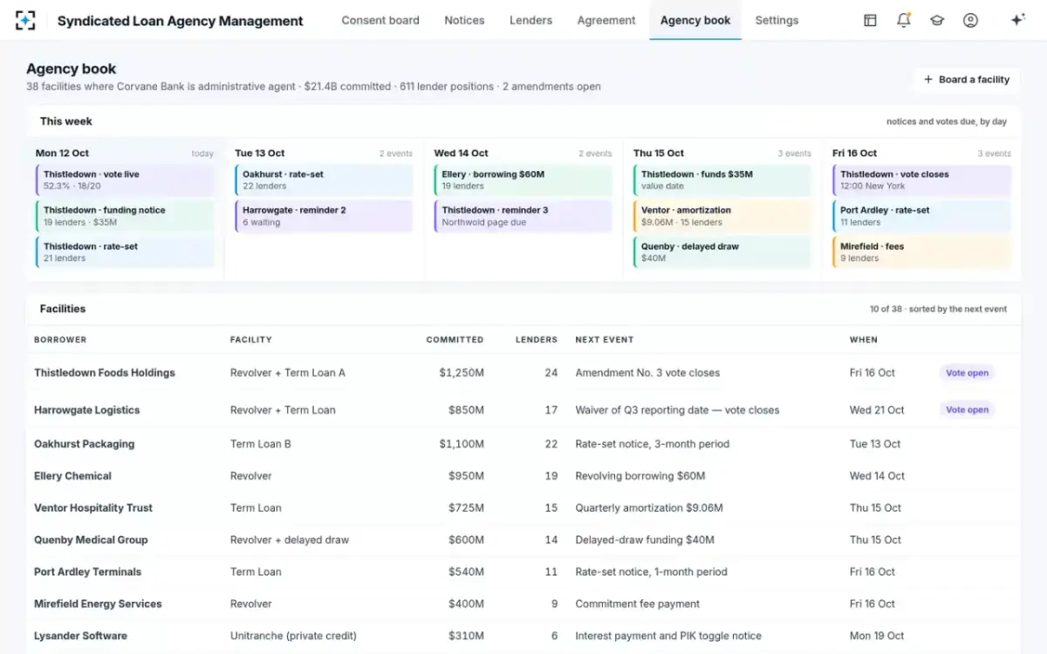Switch to the Consent board tab
Screen dimensions: 1047x654
pos(380,20)
